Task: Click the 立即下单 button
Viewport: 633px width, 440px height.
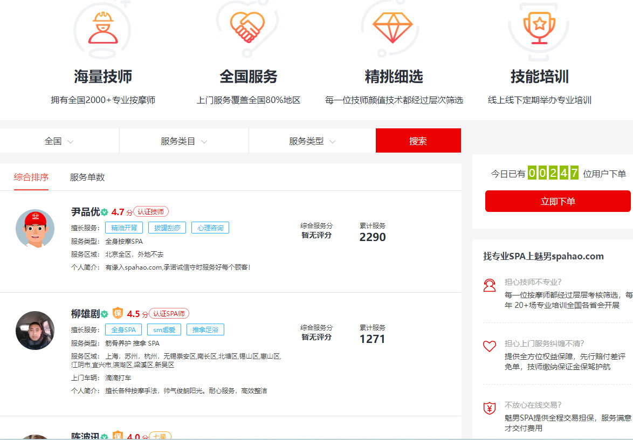Action: click(558, 201)
